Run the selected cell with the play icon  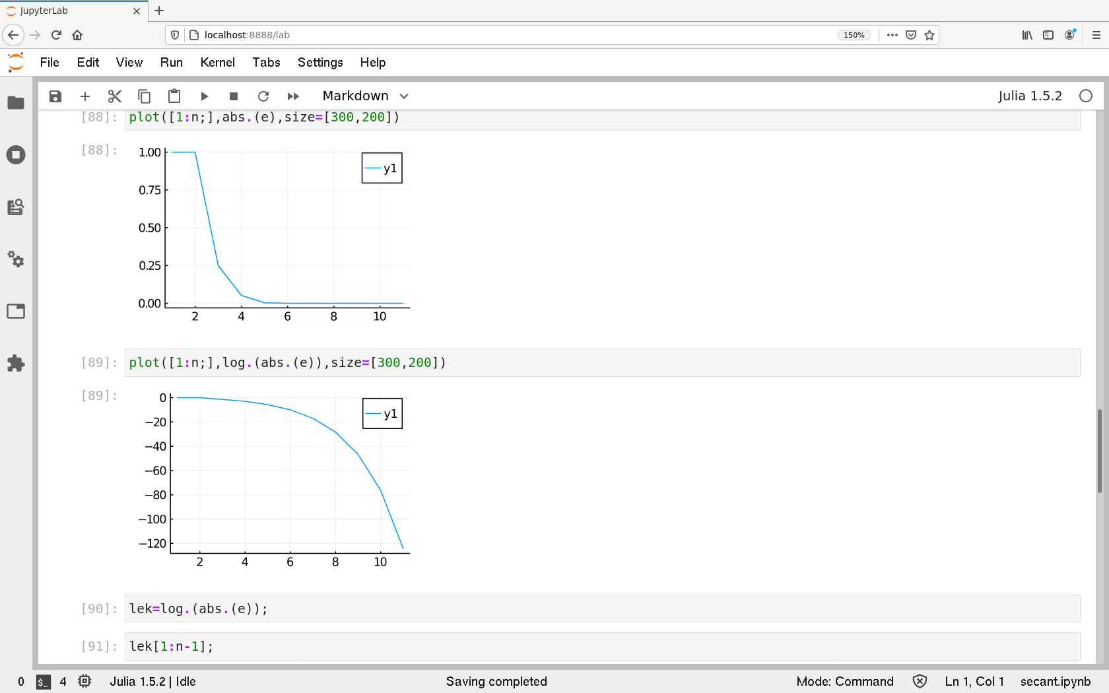pyautogui.click(x=204, y=96)
